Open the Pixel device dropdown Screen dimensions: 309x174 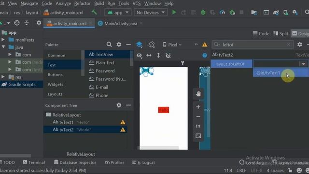click(x=172, y=45)
